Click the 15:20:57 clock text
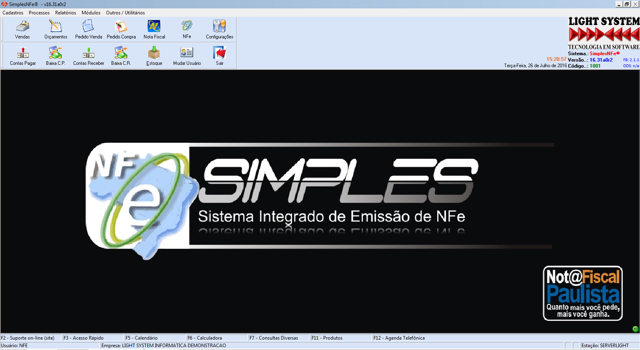 coord(556,59)
